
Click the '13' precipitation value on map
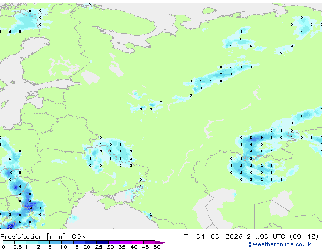point(30,208)
